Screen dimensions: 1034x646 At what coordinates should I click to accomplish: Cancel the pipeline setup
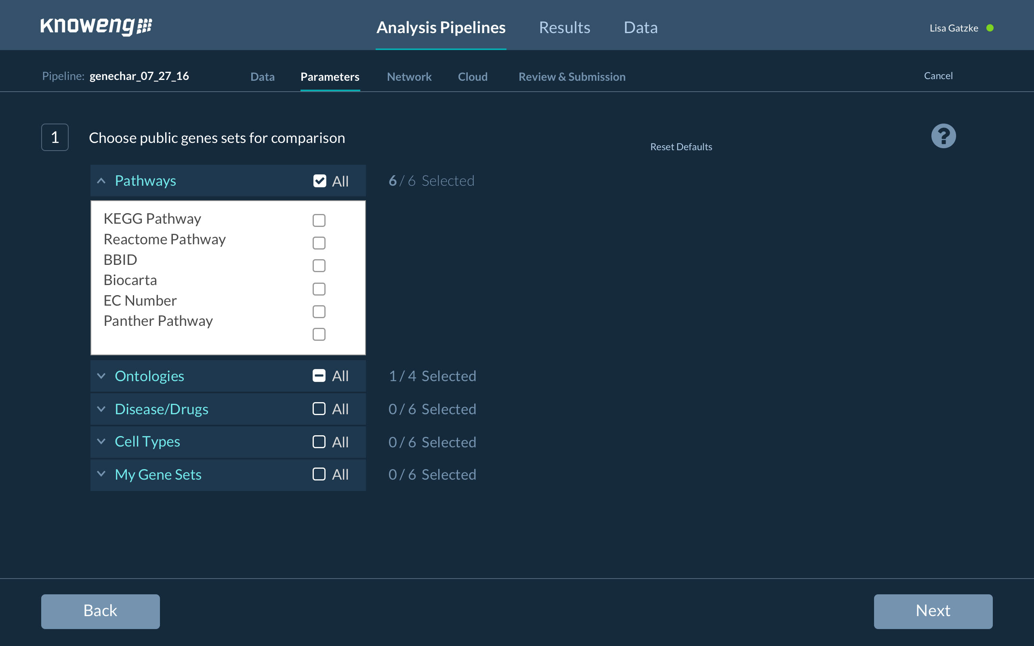(x=938, y=76)
